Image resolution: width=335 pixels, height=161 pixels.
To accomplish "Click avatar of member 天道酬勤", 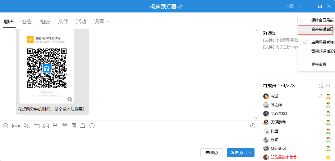I will pos(266,122).
